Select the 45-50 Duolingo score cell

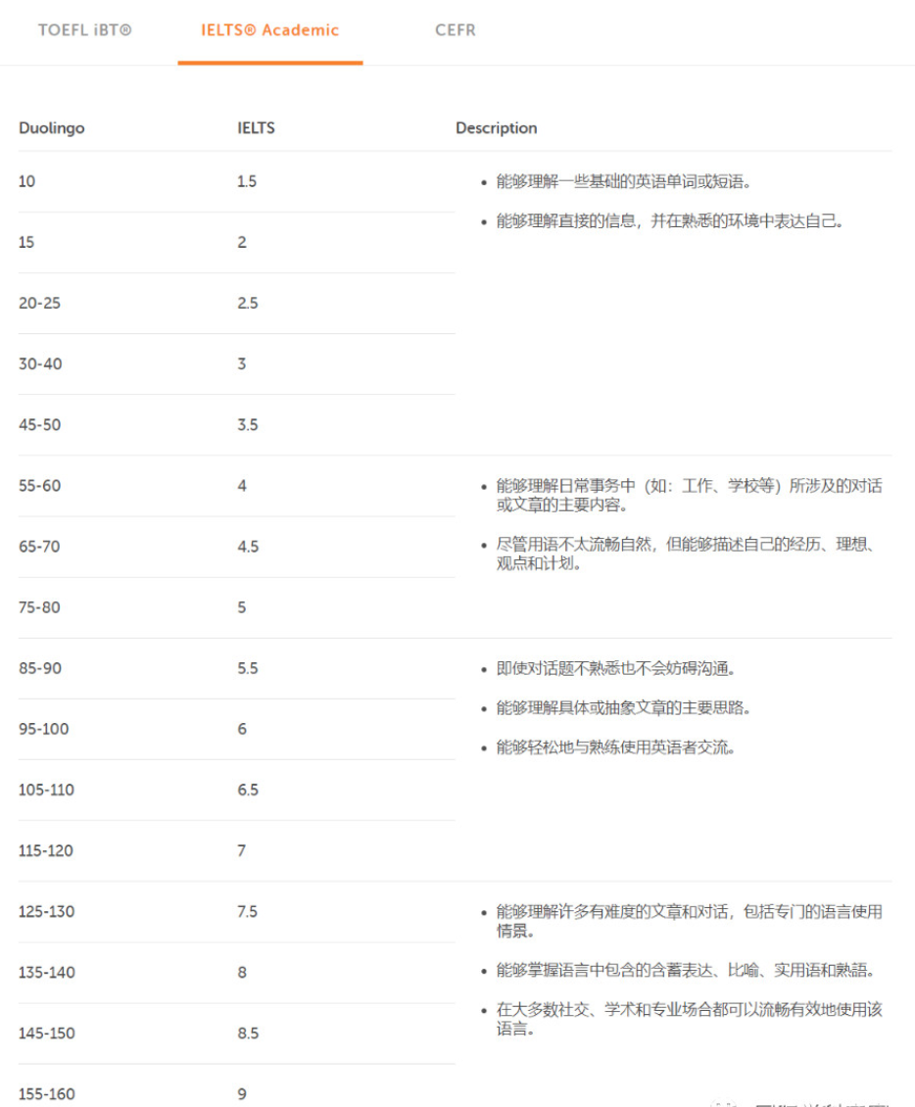point(39,424)
